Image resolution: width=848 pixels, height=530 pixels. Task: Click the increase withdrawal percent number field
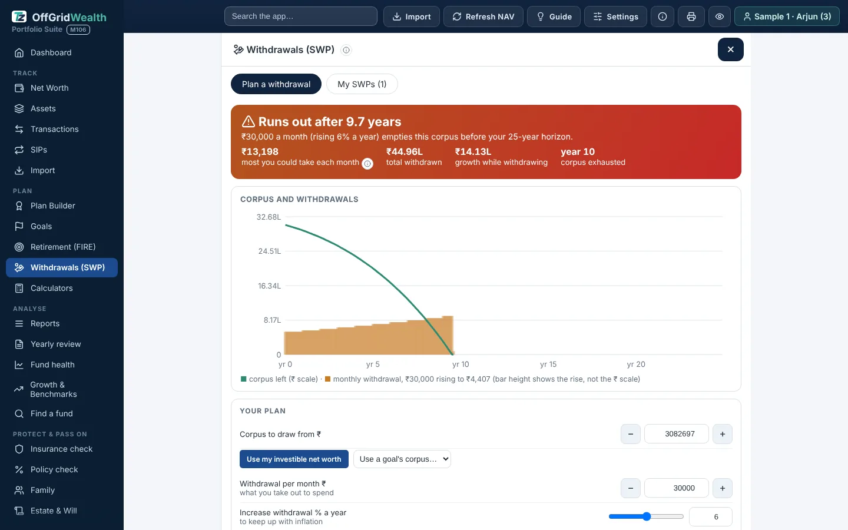coord(711,516)
